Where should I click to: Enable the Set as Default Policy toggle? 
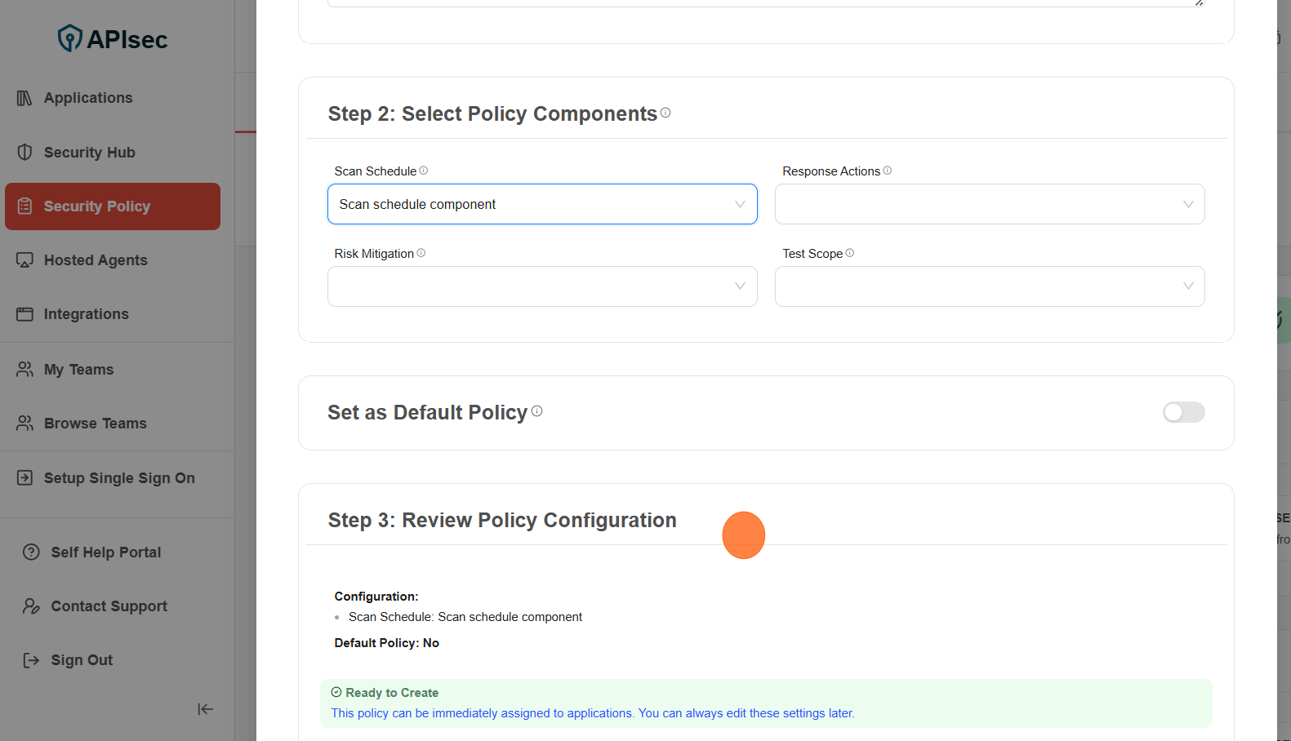1183,412
